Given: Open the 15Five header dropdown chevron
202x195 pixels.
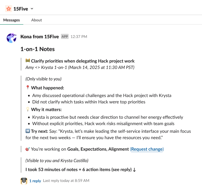Looking at the screenshot, I should point(32,9).
